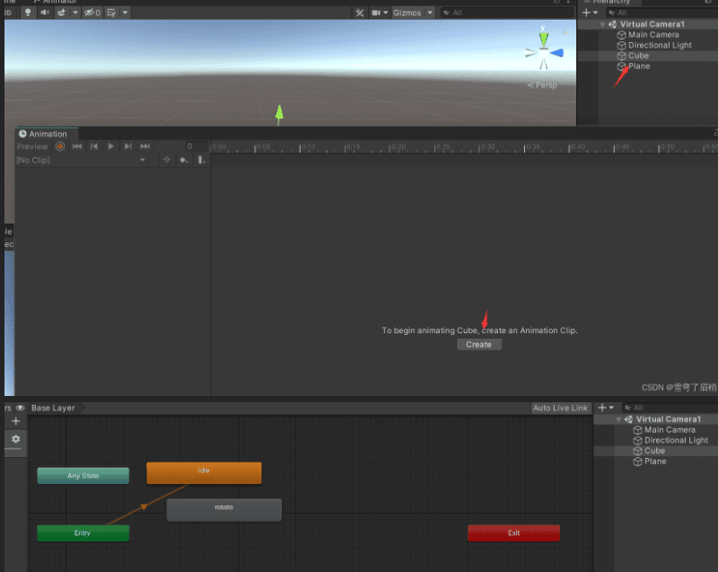Click Create animation clip button

click(478, 344)
